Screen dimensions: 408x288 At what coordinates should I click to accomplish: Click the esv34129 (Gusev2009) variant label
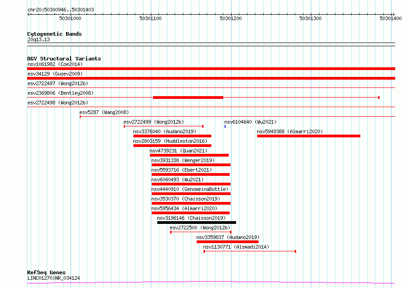[55, 74]
